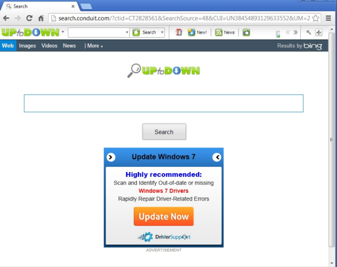Click the green thumbs-up toolbar icon
This screenshot has width=337, height=267.
click(246, 32)
